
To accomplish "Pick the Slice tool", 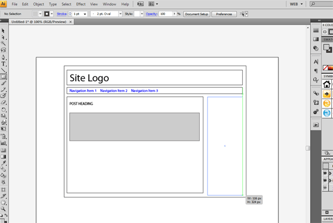I will (3, 196).
